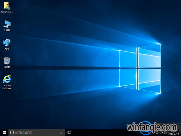Click the Cortana search box 有问题尽管问我
Viewport: 181px width, 136px height.
tap(37, 132)
